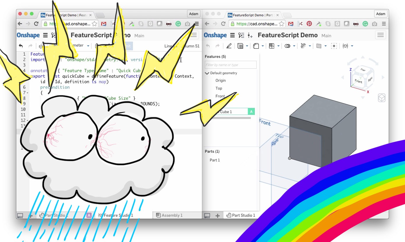Viewport: 405px width, 242px height.
Task: Select the Boolean tool icon
Action: [287, 46]
